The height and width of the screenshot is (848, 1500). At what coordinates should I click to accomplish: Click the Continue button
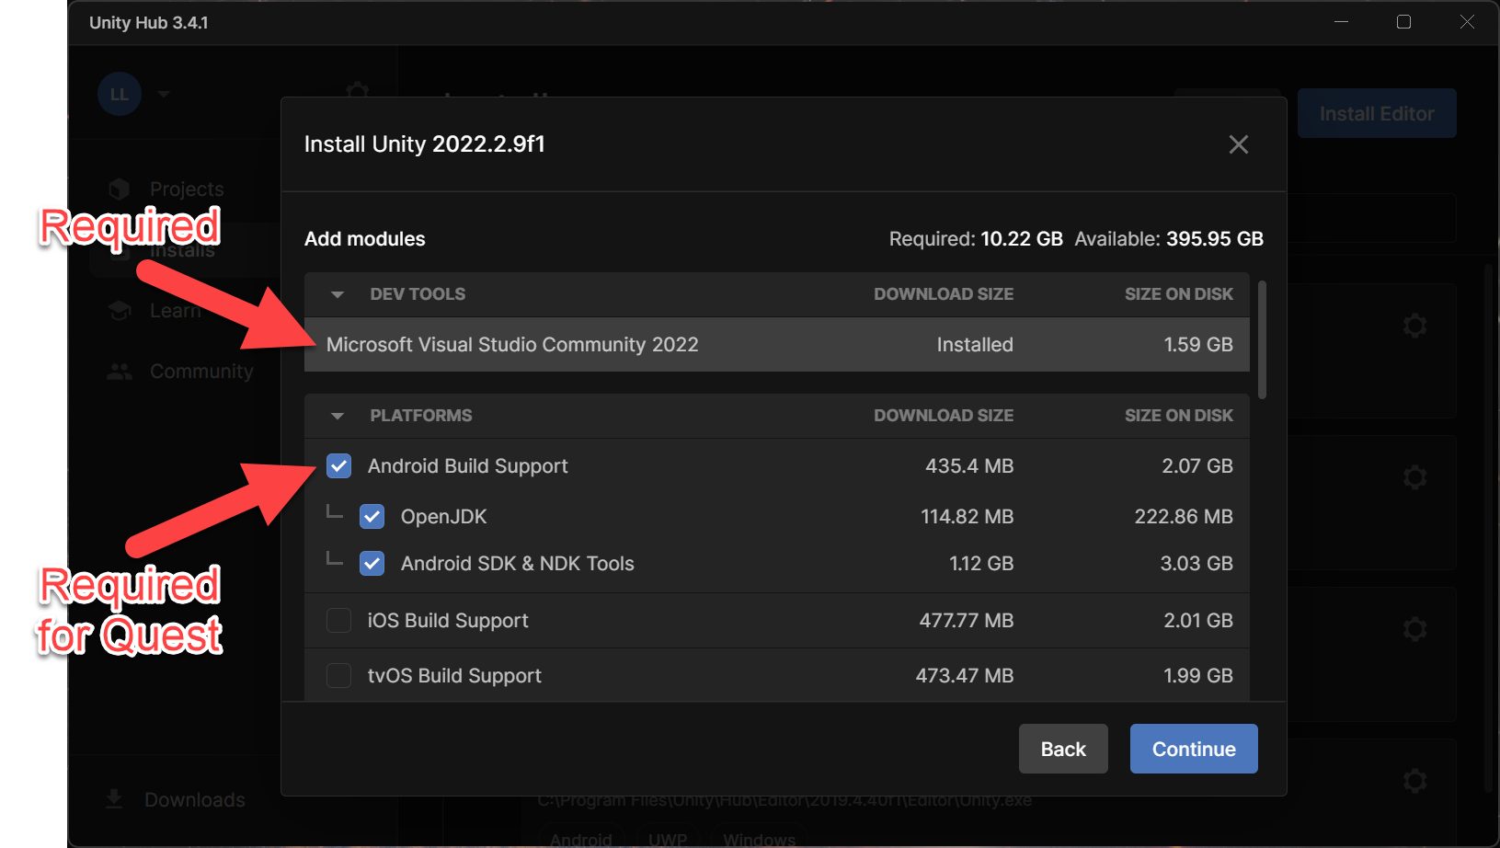1194,749
